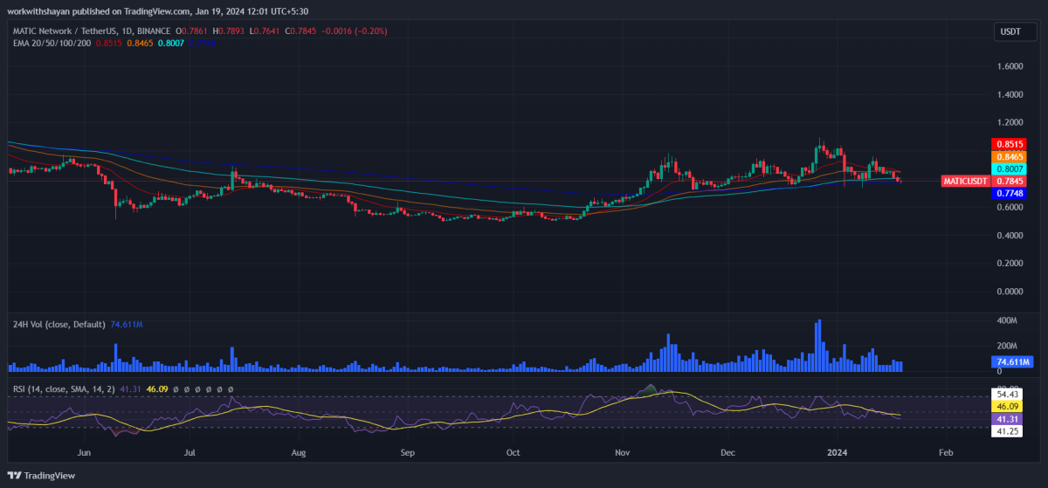Click the 74.611M volume tag on axis

tap(1012, 361)
